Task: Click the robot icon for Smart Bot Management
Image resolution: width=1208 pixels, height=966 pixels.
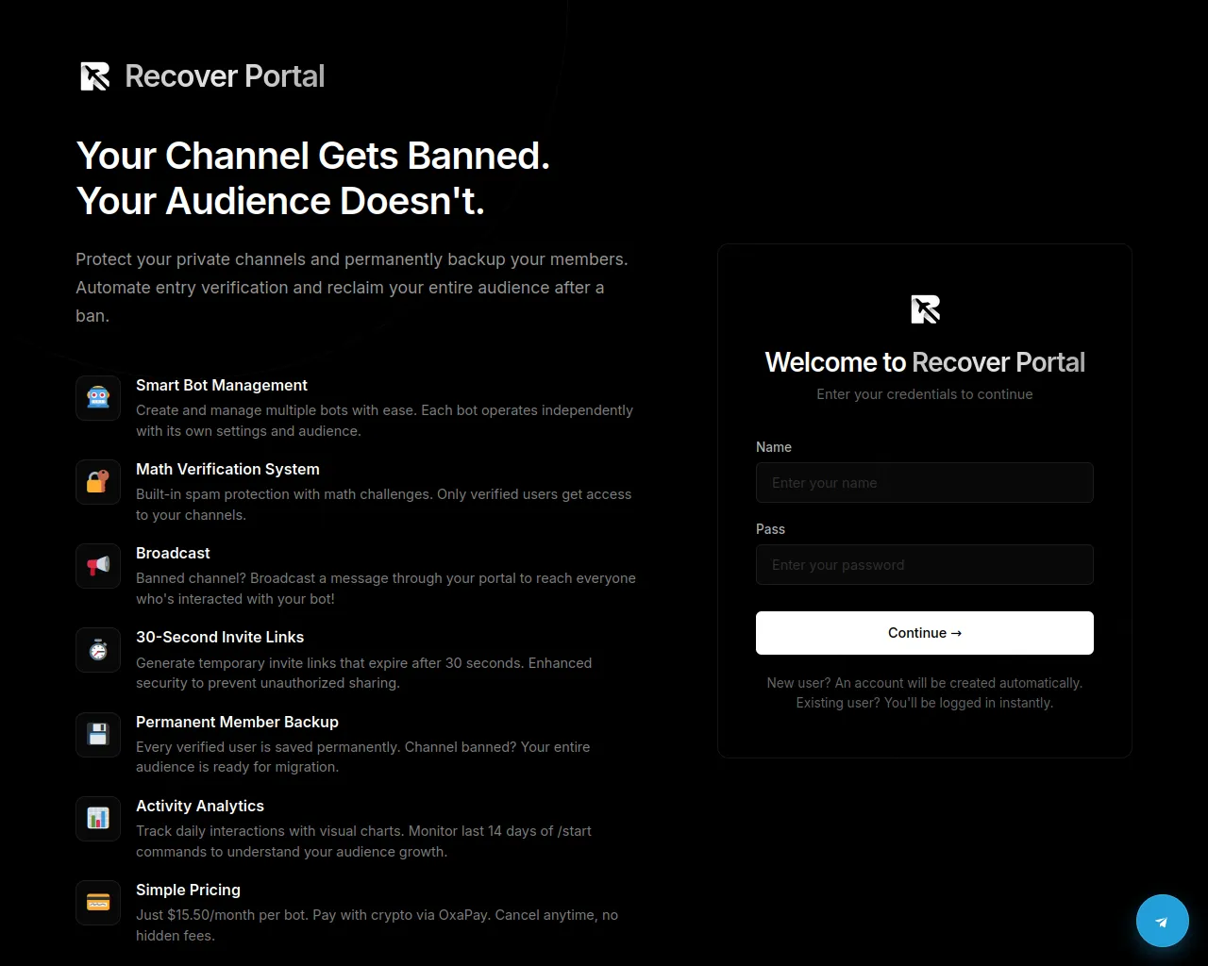Action: coord(98,398)
